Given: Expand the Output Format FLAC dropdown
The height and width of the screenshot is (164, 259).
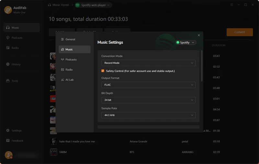Looking at the screenshot, I should [148, 85].
